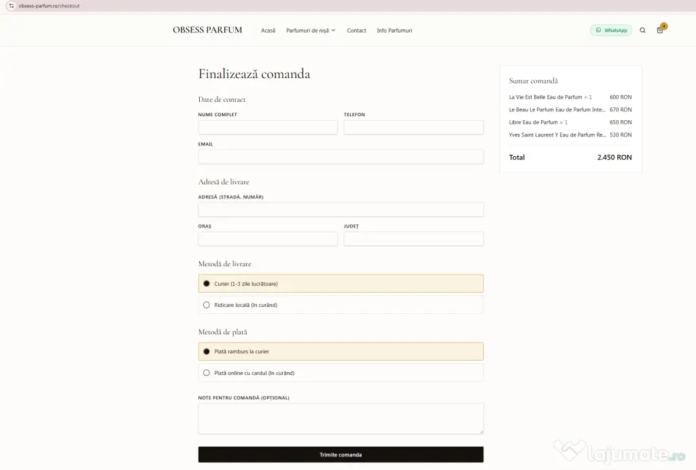Open Info Parfumuri menu item

(395, 31)
